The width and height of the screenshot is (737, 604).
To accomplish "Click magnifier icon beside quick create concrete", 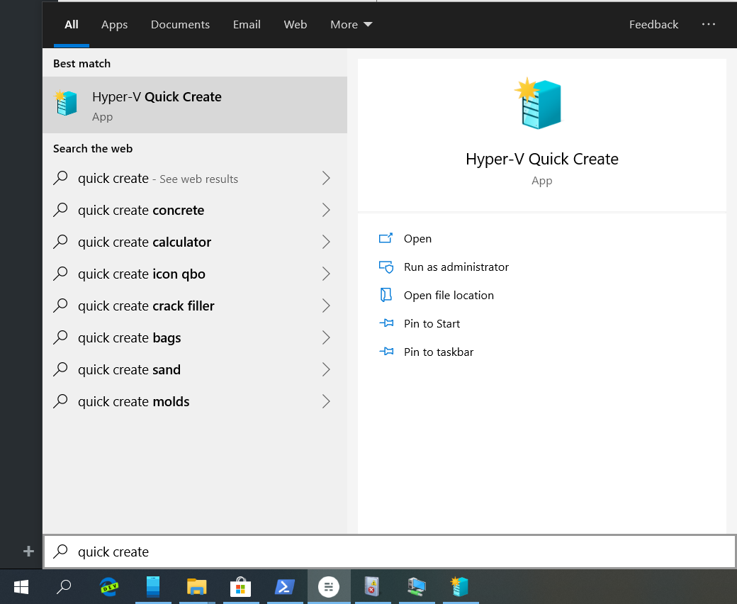I will click(61, 210).
